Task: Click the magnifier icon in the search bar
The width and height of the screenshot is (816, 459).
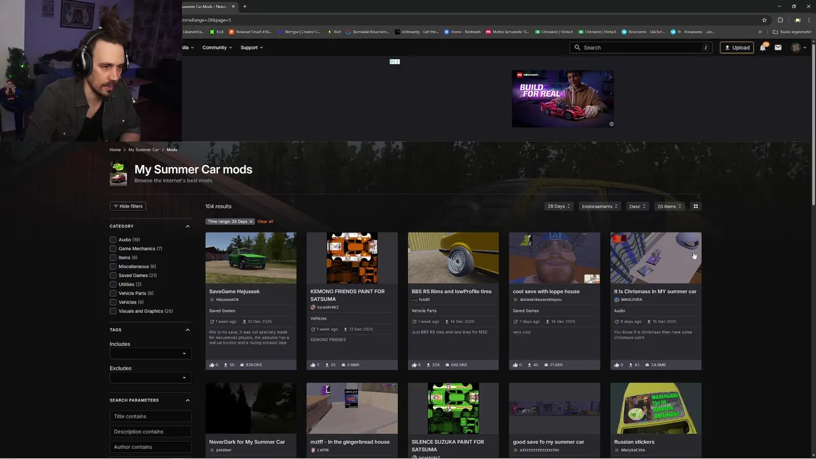Action: click(577, 47)
